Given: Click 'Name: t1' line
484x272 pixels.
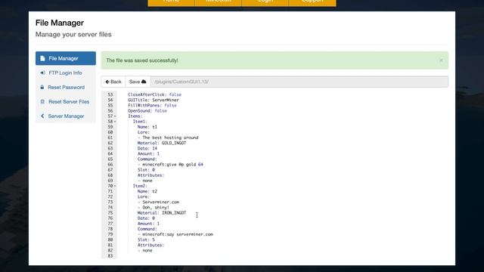Looking at the screenshot, I should 147,127.
